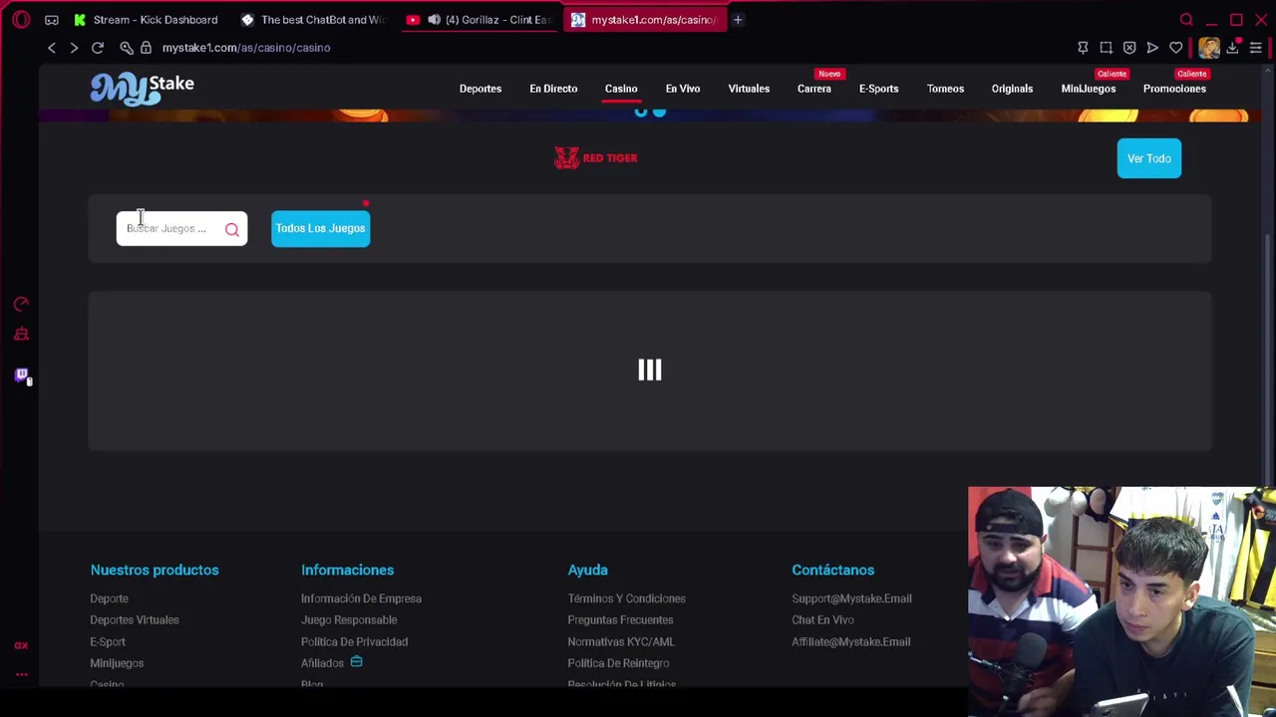
Task: Open Información De Empresa link
Action: click(361, 598)
